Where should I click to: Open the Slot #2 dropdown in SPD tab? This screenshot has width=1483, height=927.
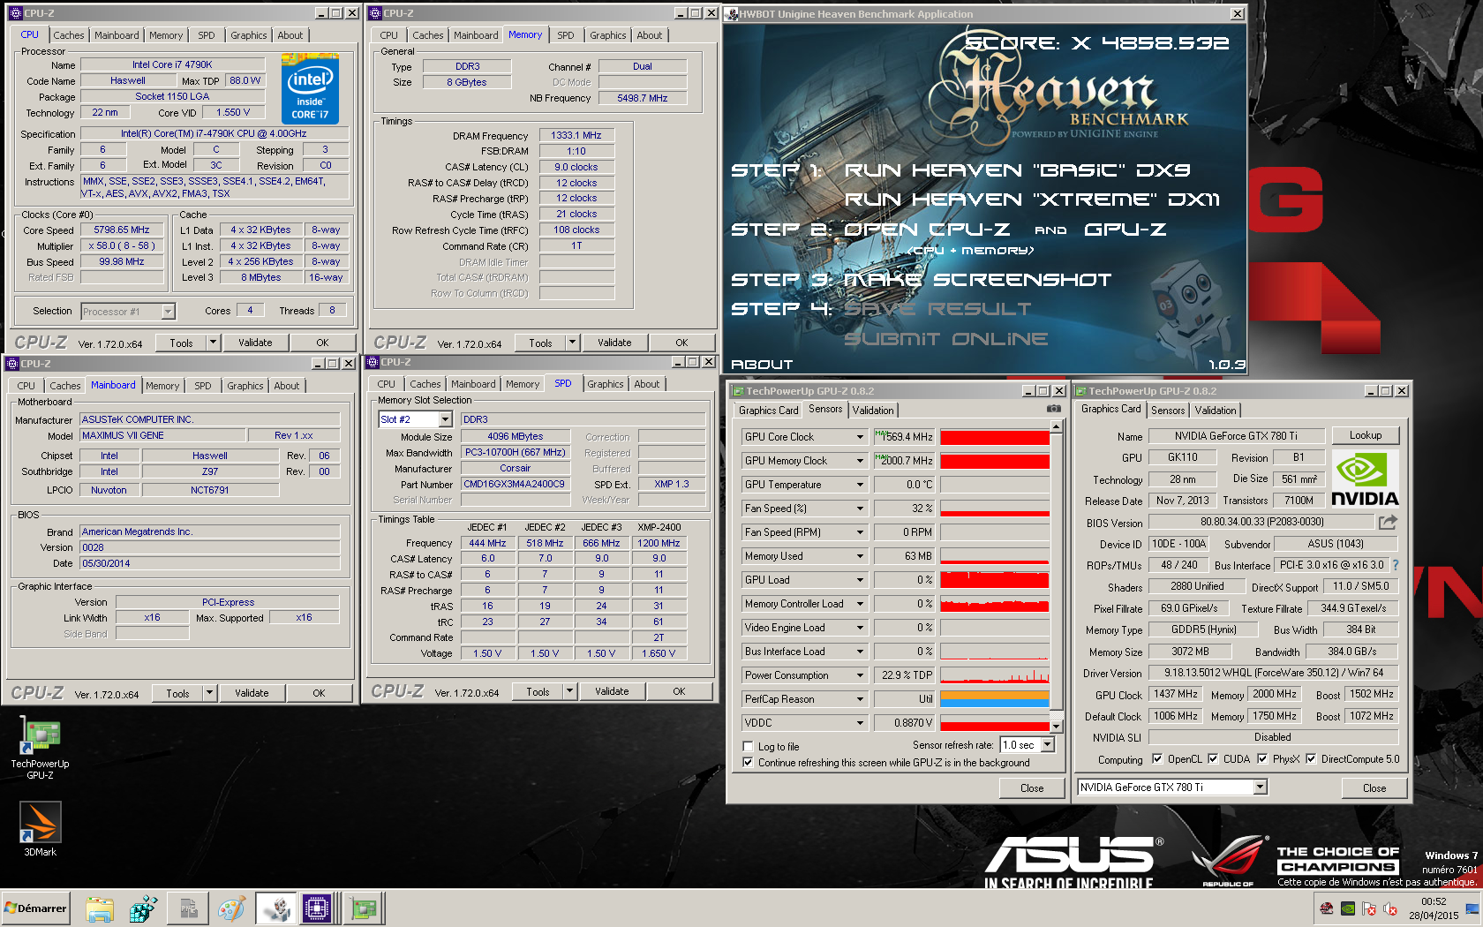click(445, 419)
